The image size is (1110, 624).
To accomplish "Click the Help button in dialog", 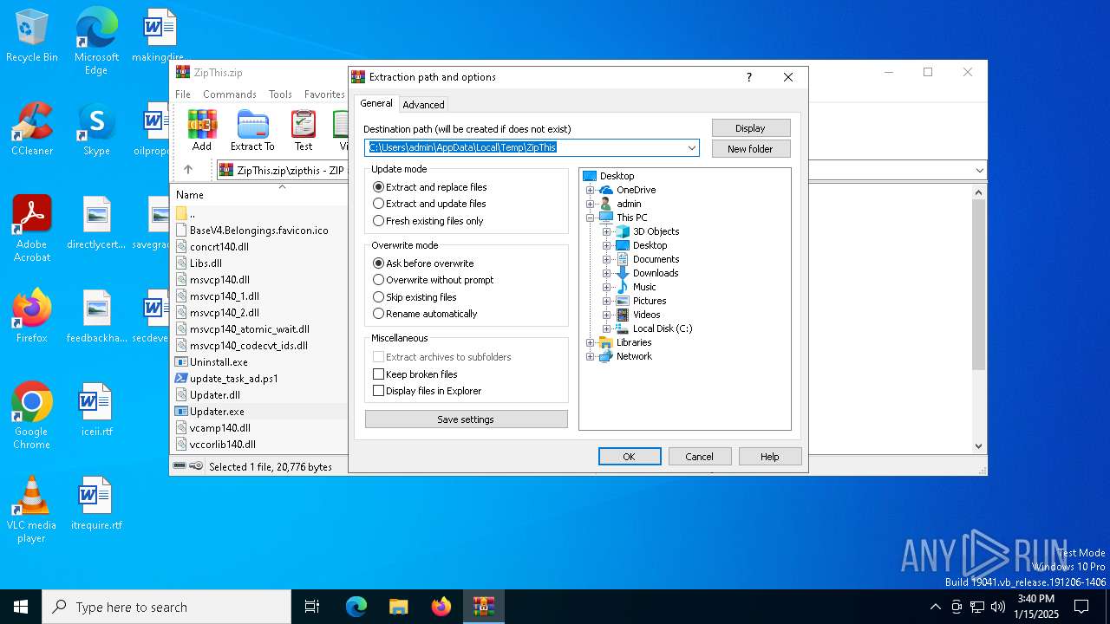I will point(769,457).
